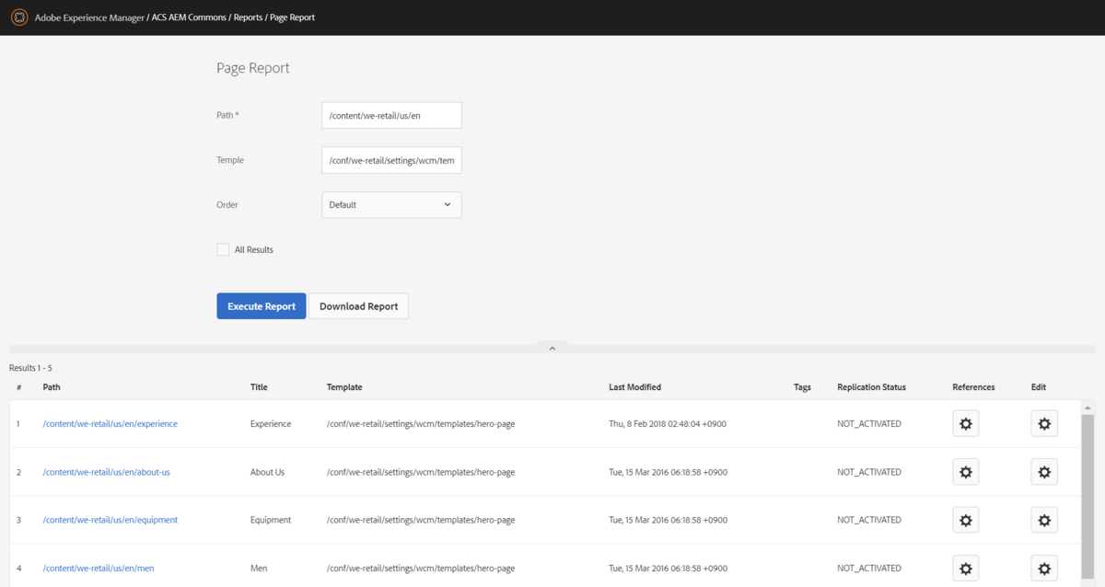1105x587 pixels.
Task: Click NOT_ACTIVATED status in Equipment row
Action: tap(869, 520)
